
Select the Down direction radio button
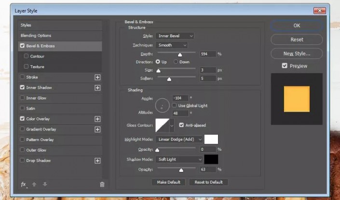(176, 62)
